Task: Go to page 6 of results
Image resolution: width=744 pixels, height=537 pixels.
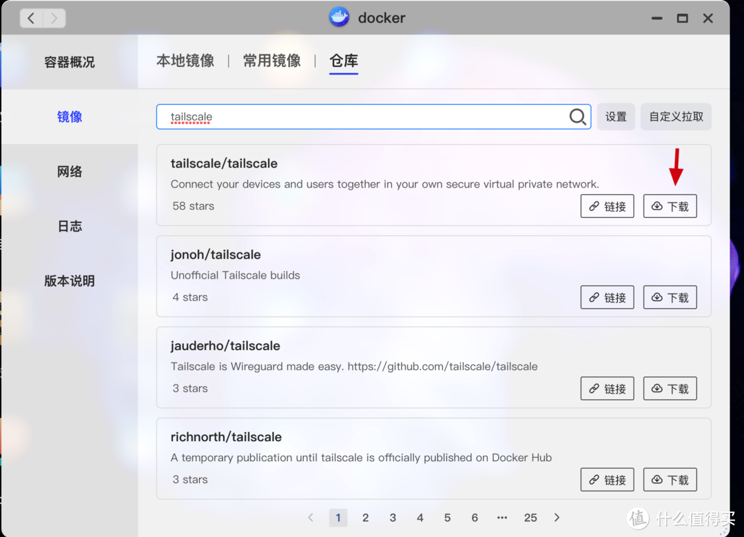Action: (x=475, y=518)
